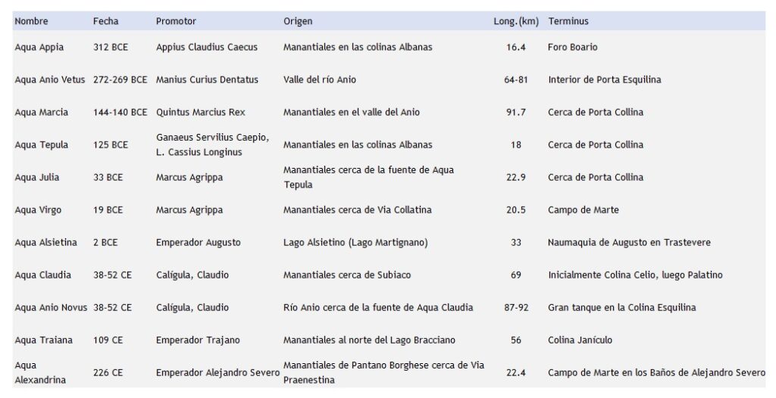Click the Promotor column header
This screenshot has width=776, height=398.
(x=176, y=21)
